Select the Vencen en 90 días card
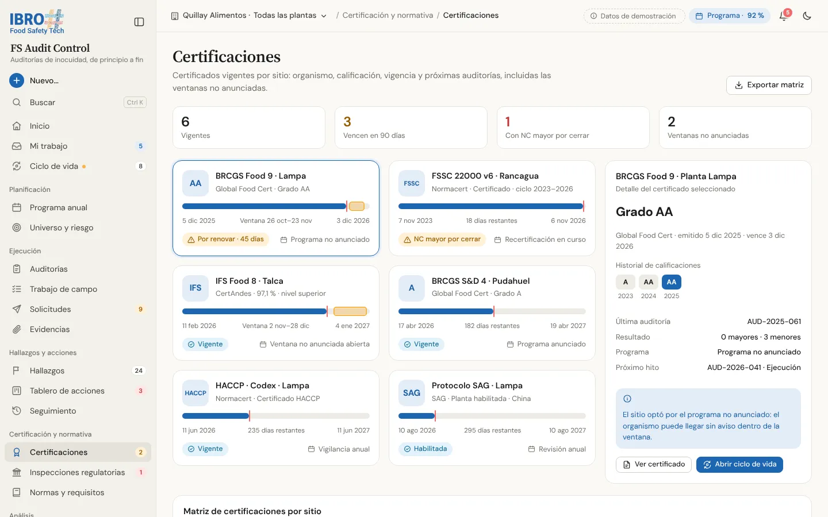The image size is (828, 517). click(411, 128)
